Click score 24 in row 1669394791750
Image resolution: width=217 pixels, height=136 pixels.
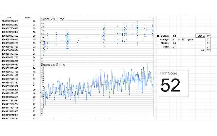(x=27, y=57)
